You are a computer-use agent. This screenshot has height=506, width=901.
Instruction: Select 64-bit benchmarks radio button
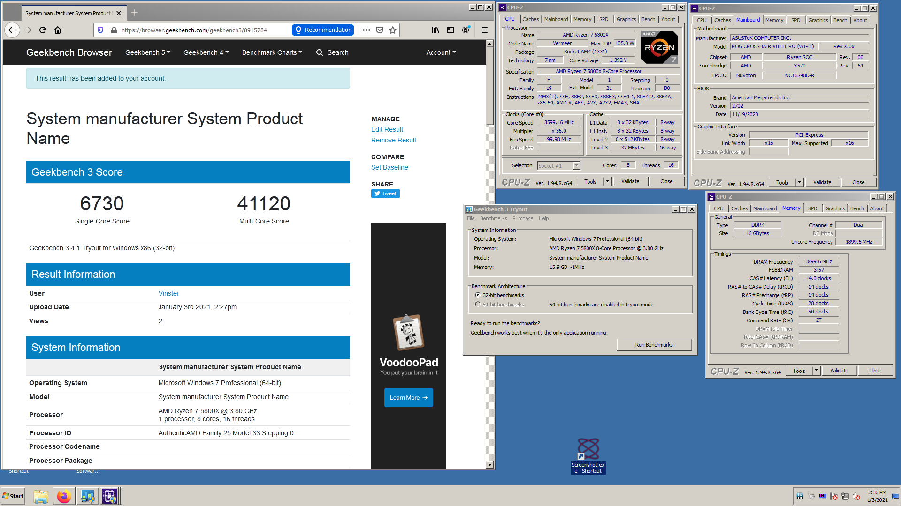(x=477, y=305)
